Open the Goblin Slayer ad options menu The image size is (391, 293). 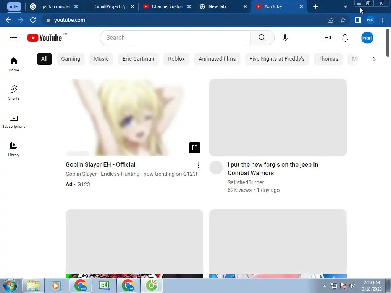[x=198, y=165]
